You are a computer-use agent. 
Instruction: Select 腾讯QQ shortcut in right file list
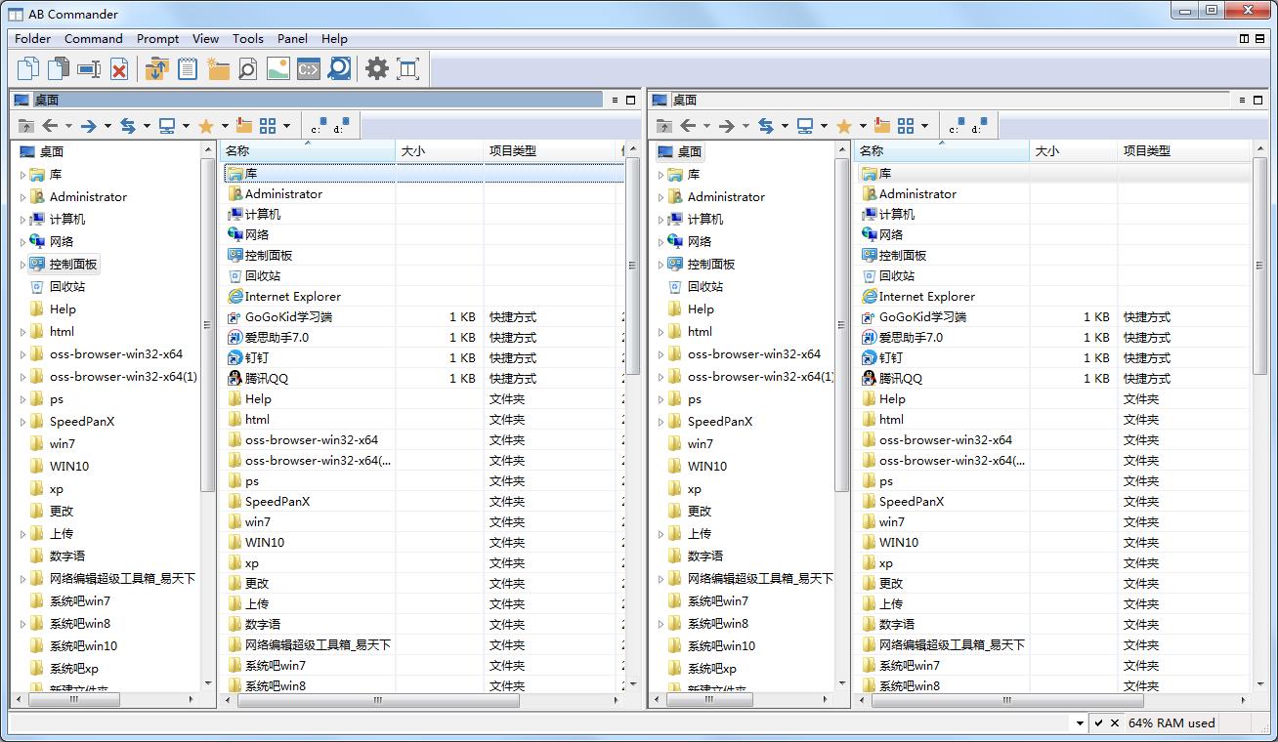(x=900, y=379)
